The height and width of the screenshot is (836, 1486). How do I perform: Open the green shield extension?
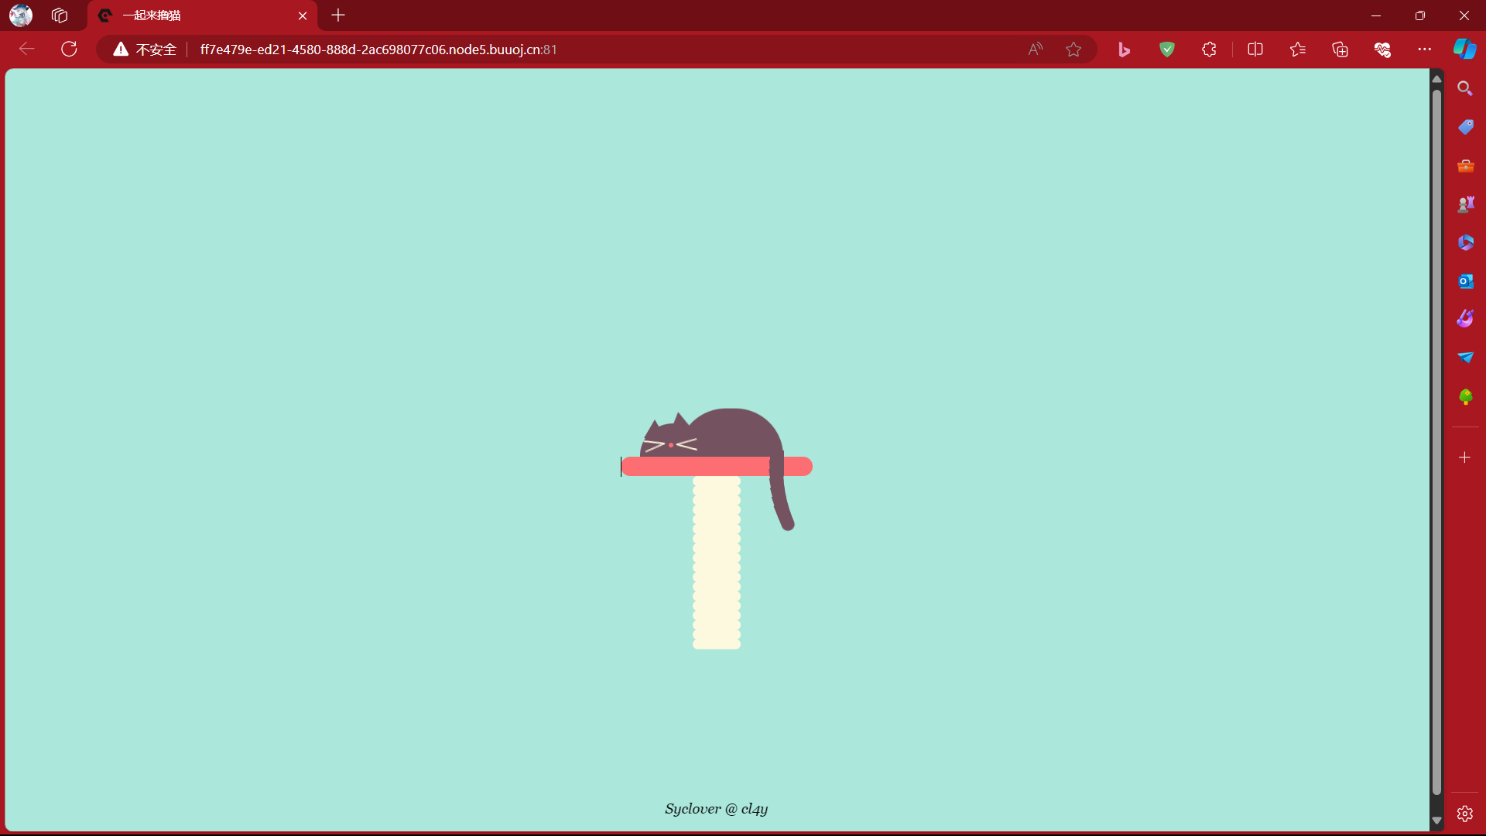click(1167, 50)
